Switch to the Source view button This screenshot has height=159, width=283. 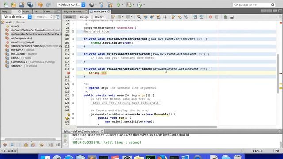pos(70,17)
